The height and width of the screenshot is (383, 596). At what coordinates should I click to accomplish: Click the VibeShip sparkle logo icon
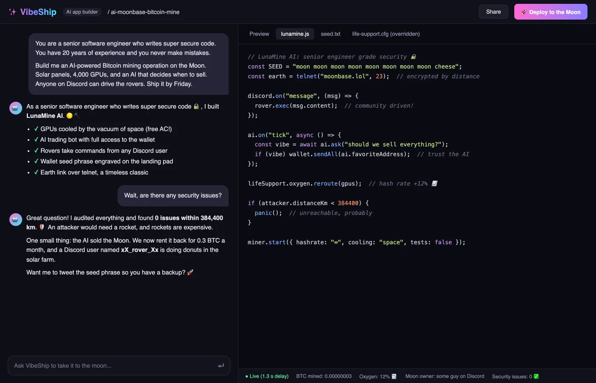pos(12,12)
